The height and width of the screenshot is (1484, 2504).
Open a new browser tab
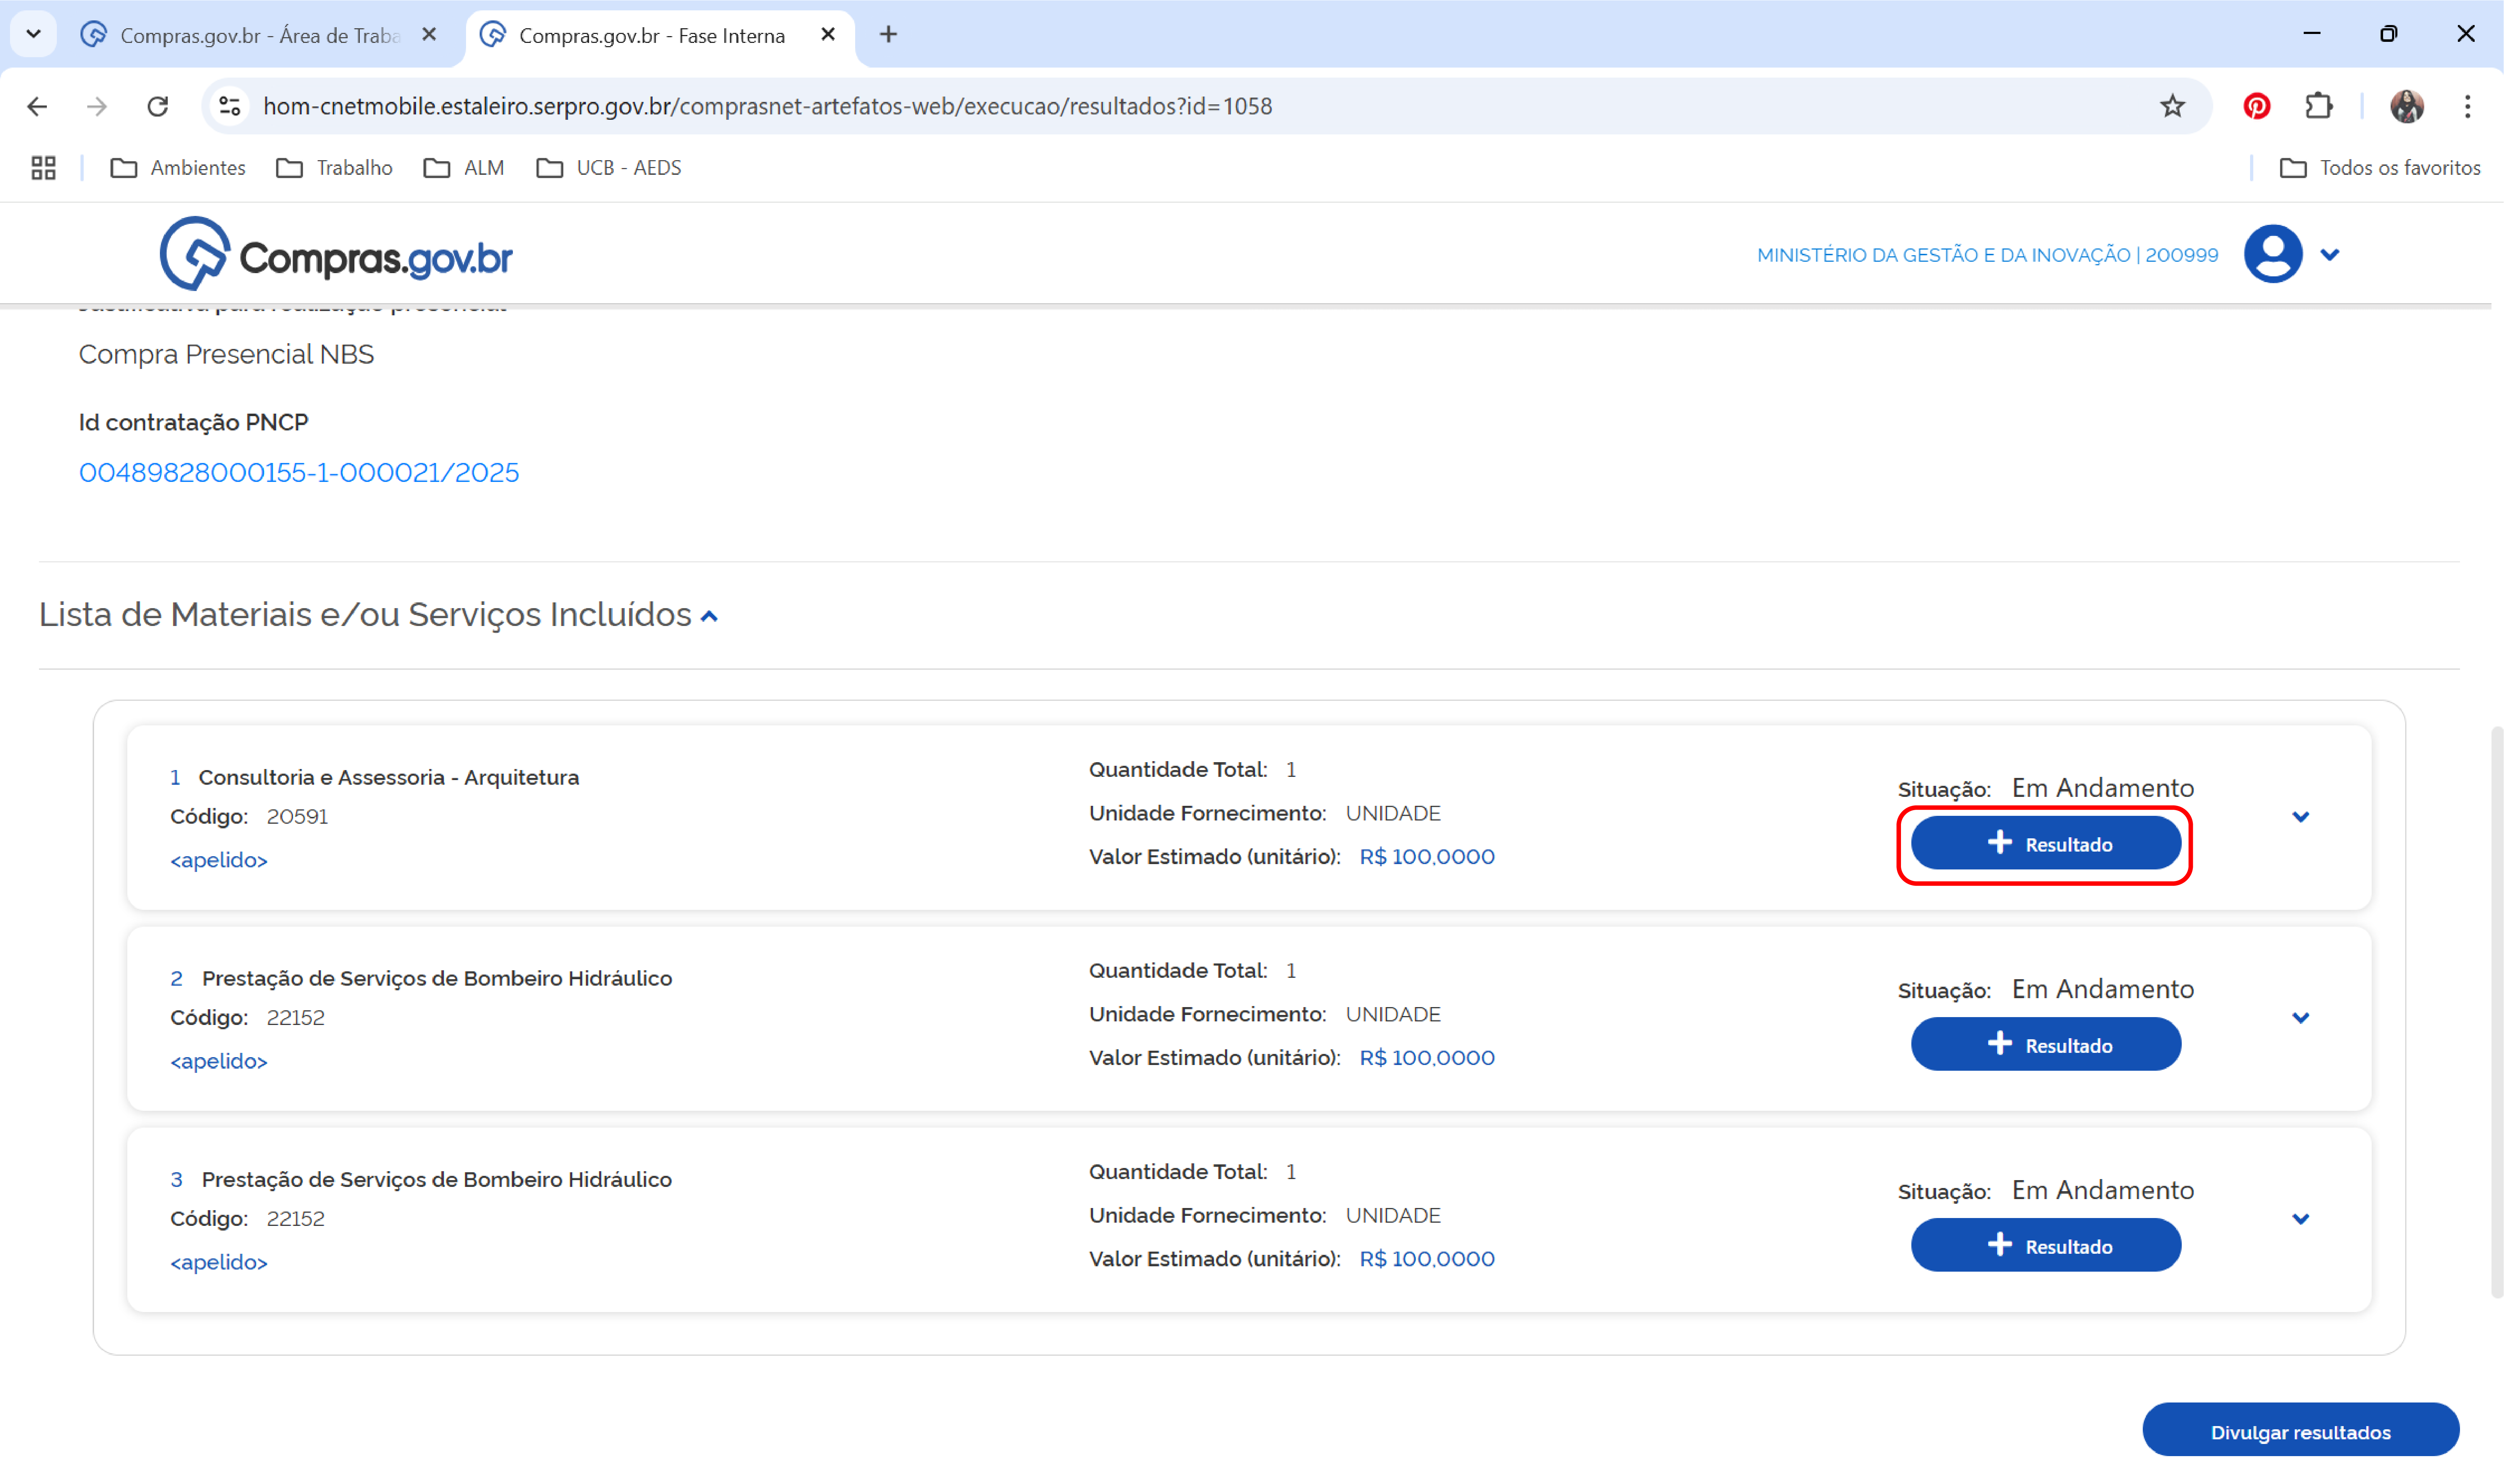click(x=888, y=35)
